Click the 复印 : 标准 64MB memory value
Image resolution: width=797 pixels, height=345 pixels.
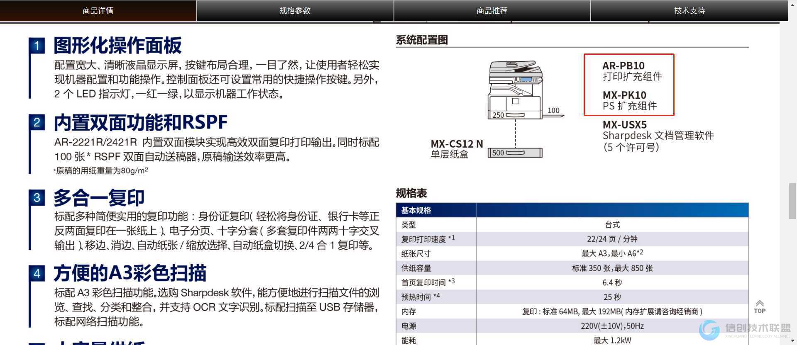612,311
